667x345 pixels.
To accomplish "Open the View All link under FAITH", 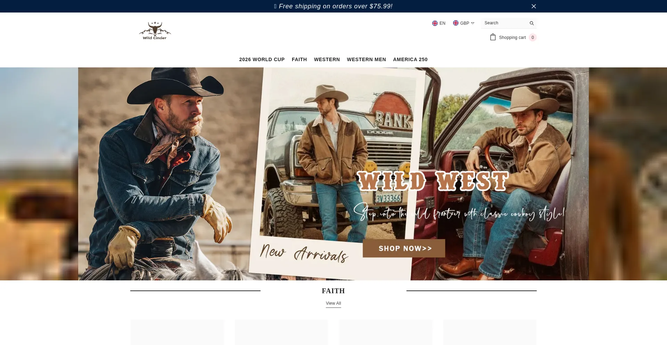I will (333, 303).
